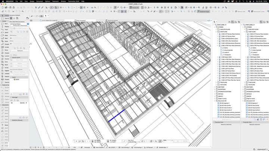Open the ARCHICAD application menu
Screen dimensions: 269x151
tap(9, 1)
